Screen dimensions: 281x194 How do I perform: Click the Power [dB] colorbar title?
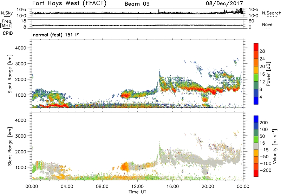coord(268,74)
